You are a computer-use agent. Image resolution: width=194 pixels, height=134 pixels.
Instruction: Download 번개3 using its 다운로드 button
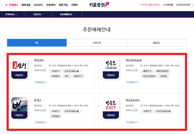(x=19, y=115)
